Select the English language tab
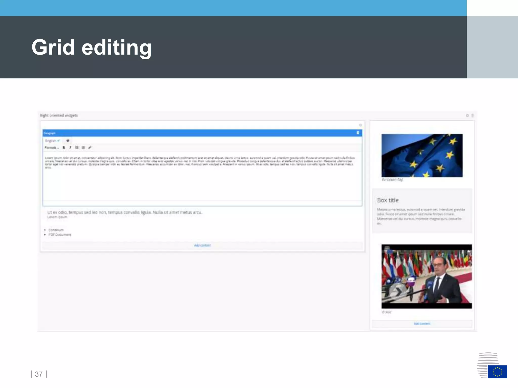This screenshot has width=518, height=388. [52, 141]
